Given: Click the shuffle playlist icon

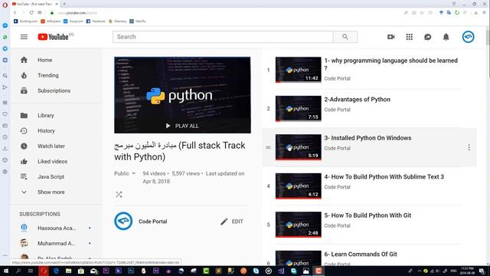Looking at the screenshot, I should point(119,194).
